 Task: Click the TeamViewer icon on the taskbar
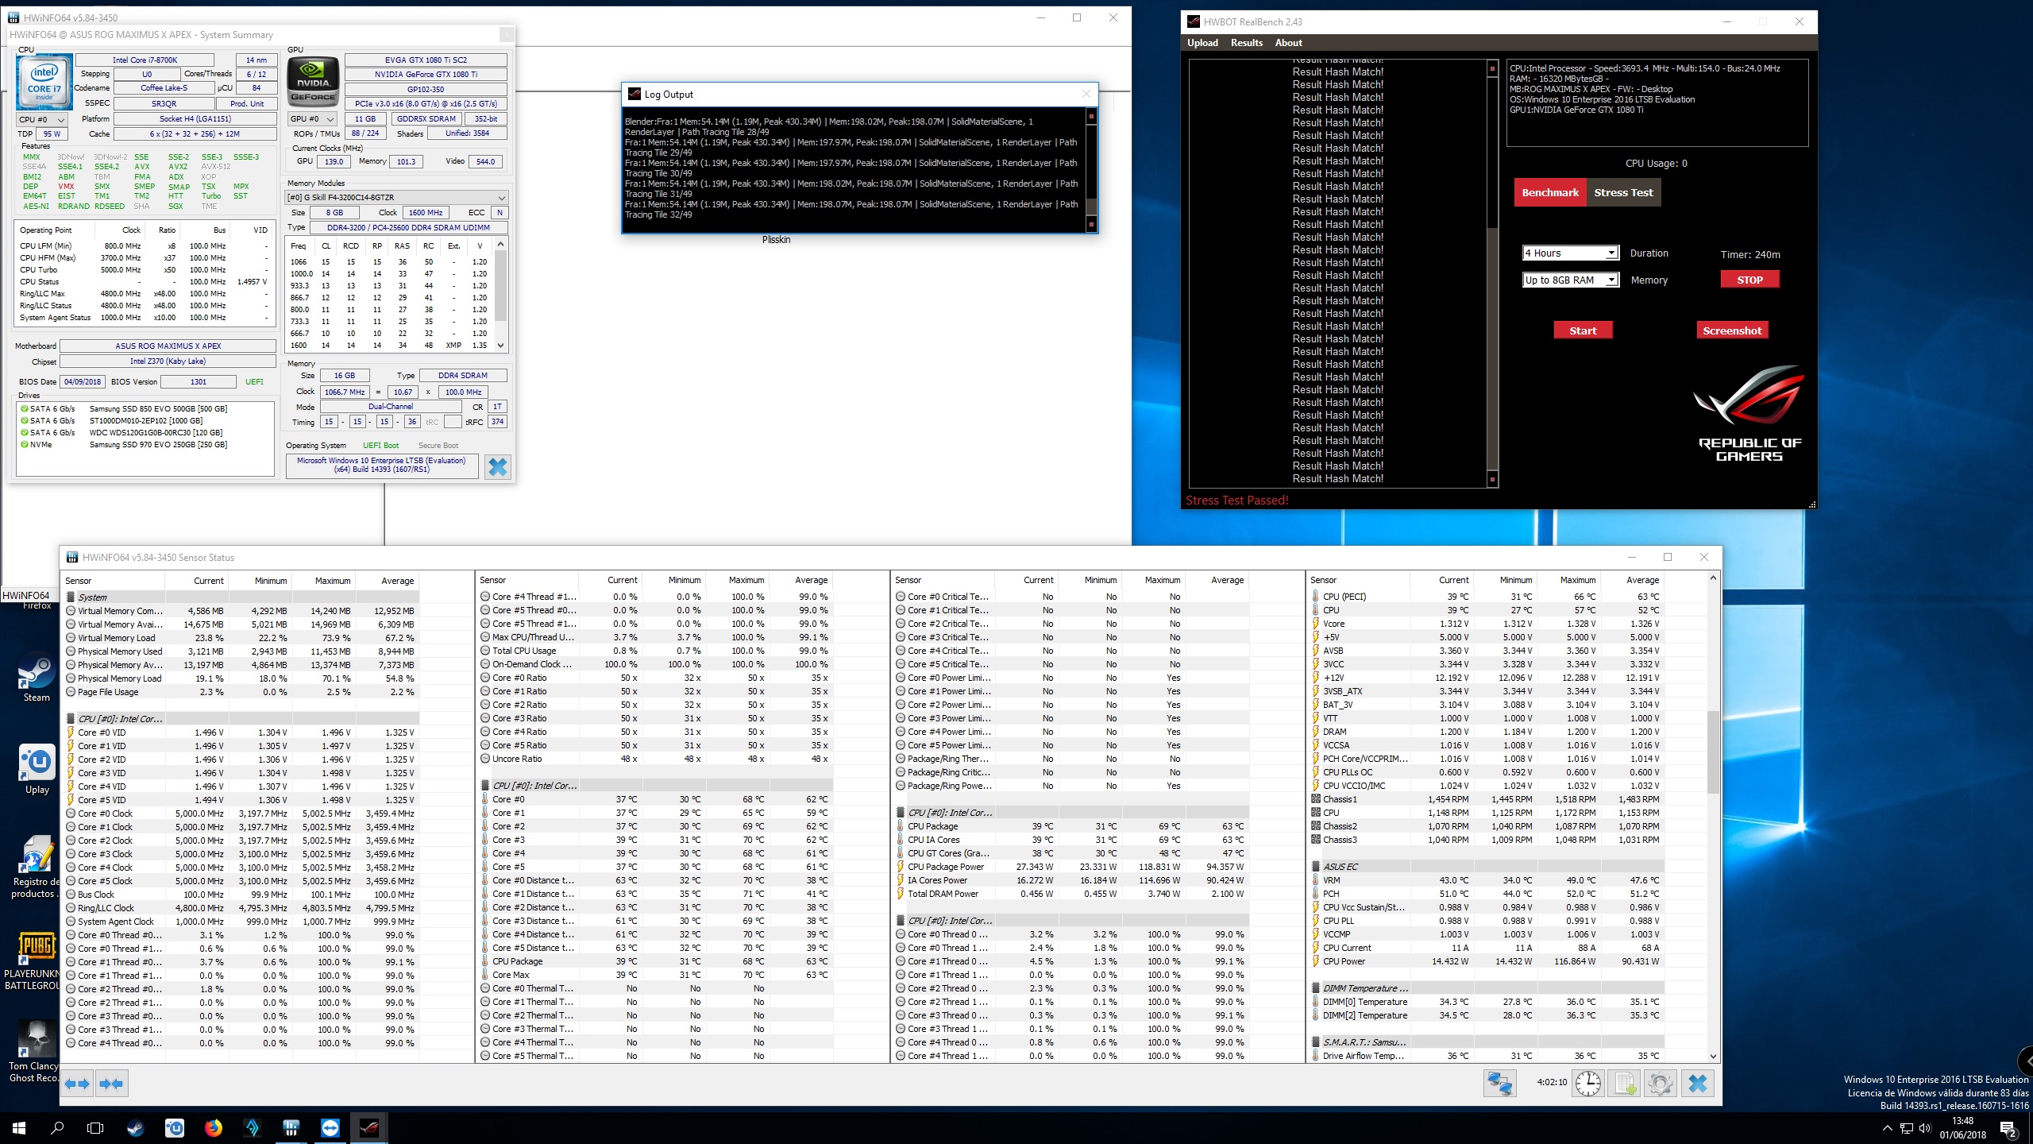(330, 1127)
